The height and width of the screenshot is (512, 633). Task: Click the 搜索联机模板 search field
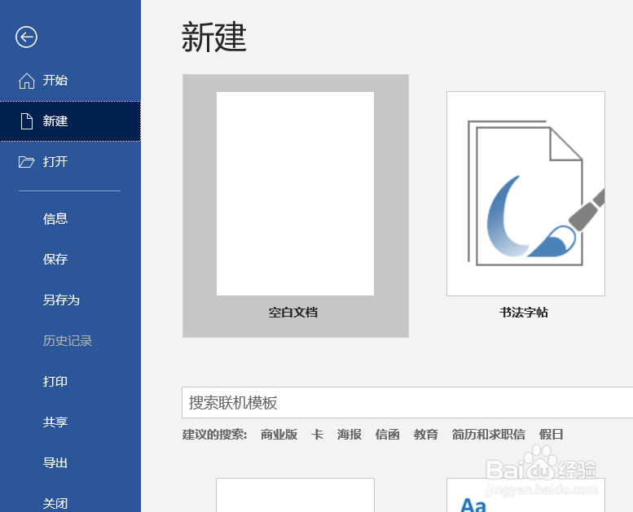407,403
